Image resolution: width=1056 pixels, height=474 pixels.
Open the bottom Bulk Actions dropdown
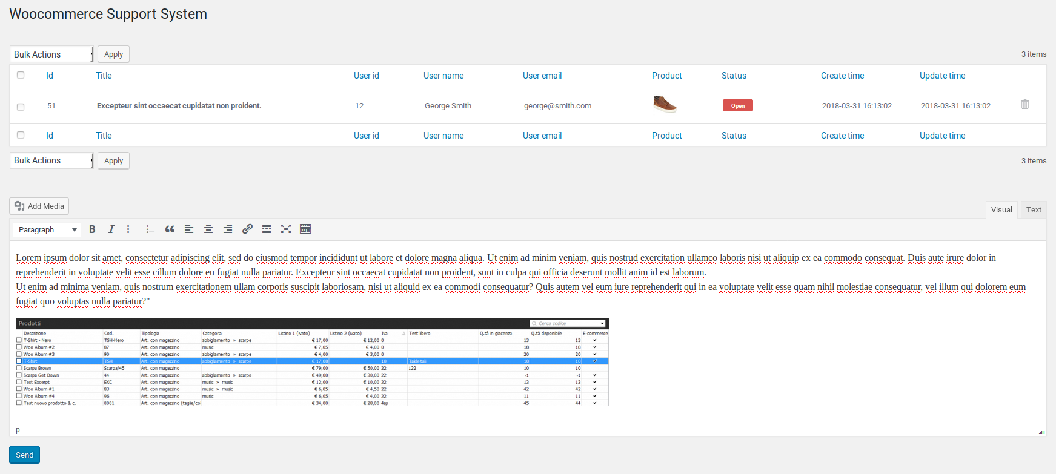click(x=51, y=160)
